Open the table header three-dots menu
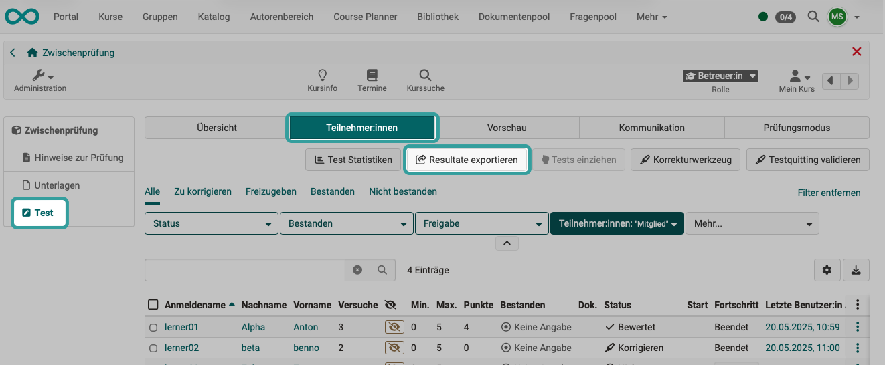This screenshot has height=365, width=885. coord(858,305)
